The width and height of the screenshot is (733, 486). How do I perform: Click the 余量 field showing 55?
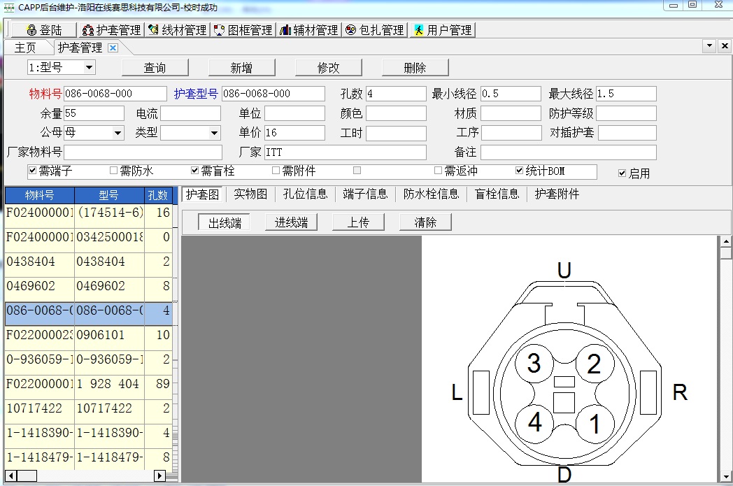point(94,113)
